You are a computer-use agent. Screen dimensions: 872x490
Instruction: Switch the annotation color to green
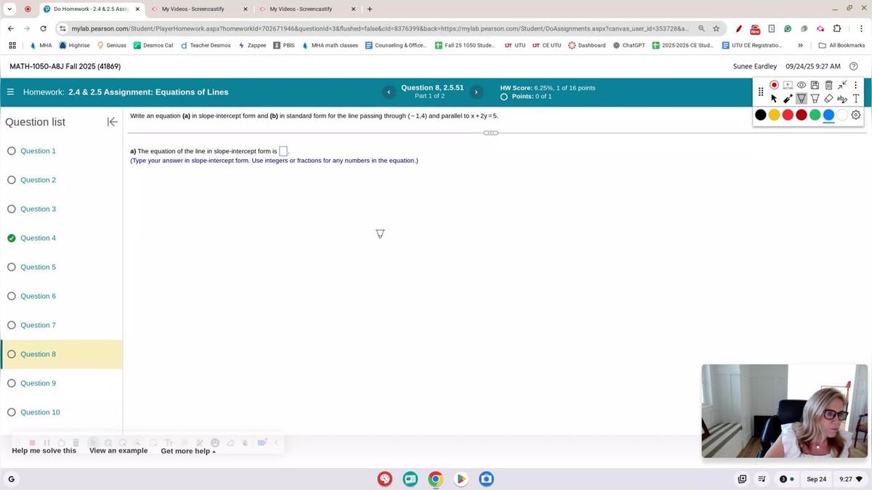[x=815, y=114]
